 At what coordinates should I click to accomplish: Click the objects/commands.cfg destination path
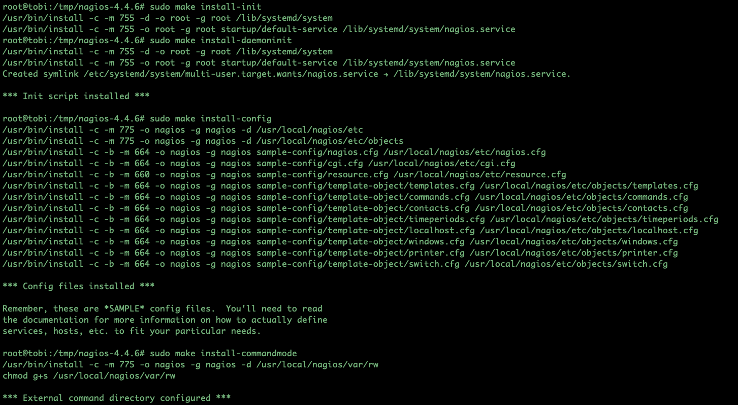pyautogui.click(x=581, y=197)
